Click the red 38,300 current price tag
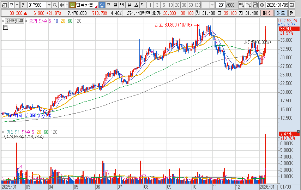This screenshot has height=190, width=301. tap(289, 29)
